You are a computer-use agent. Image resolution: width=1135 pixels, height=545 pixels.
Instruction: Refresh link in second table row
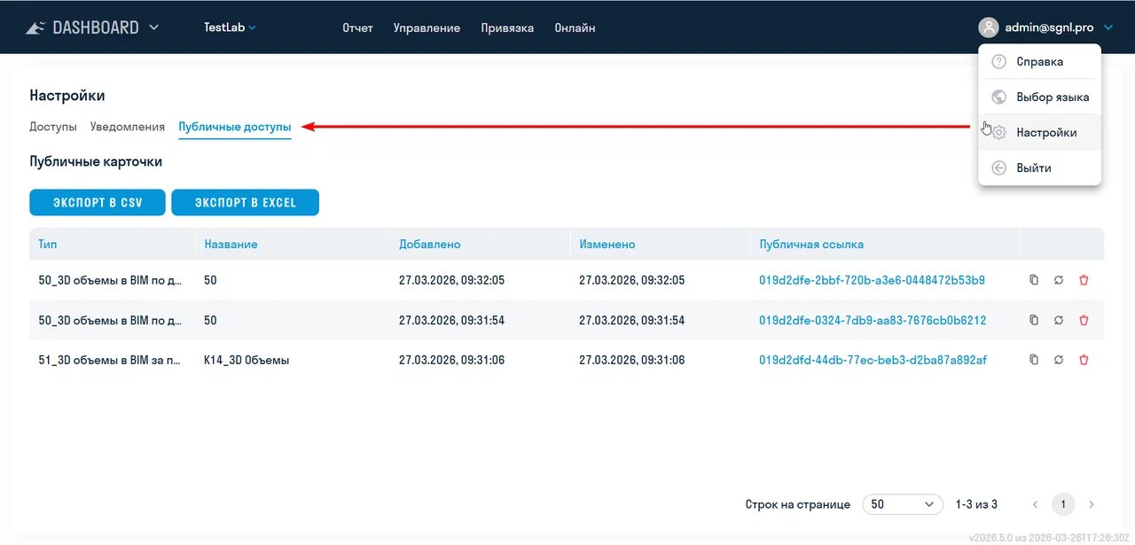point(1059,320)
